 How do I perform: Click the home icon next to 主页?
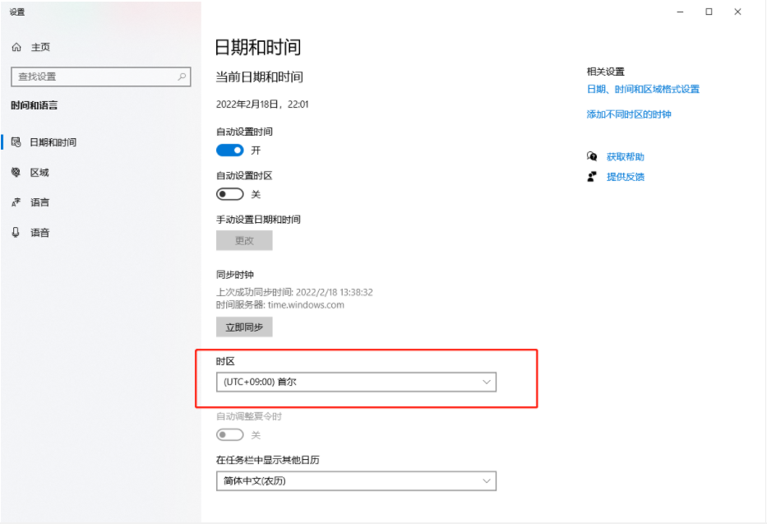(16, 47)
